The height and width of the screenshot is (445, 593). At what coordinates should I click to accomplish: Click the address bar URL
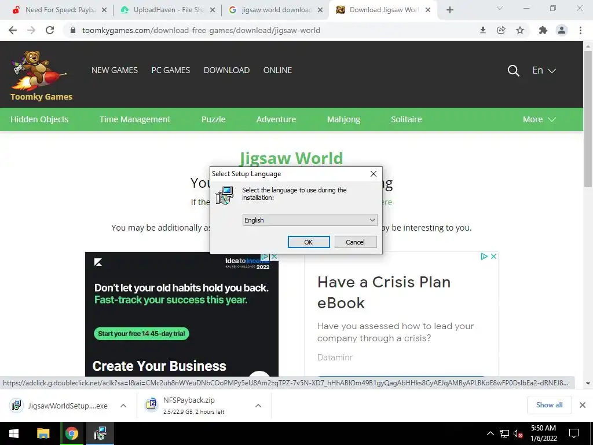pos(201,30)
